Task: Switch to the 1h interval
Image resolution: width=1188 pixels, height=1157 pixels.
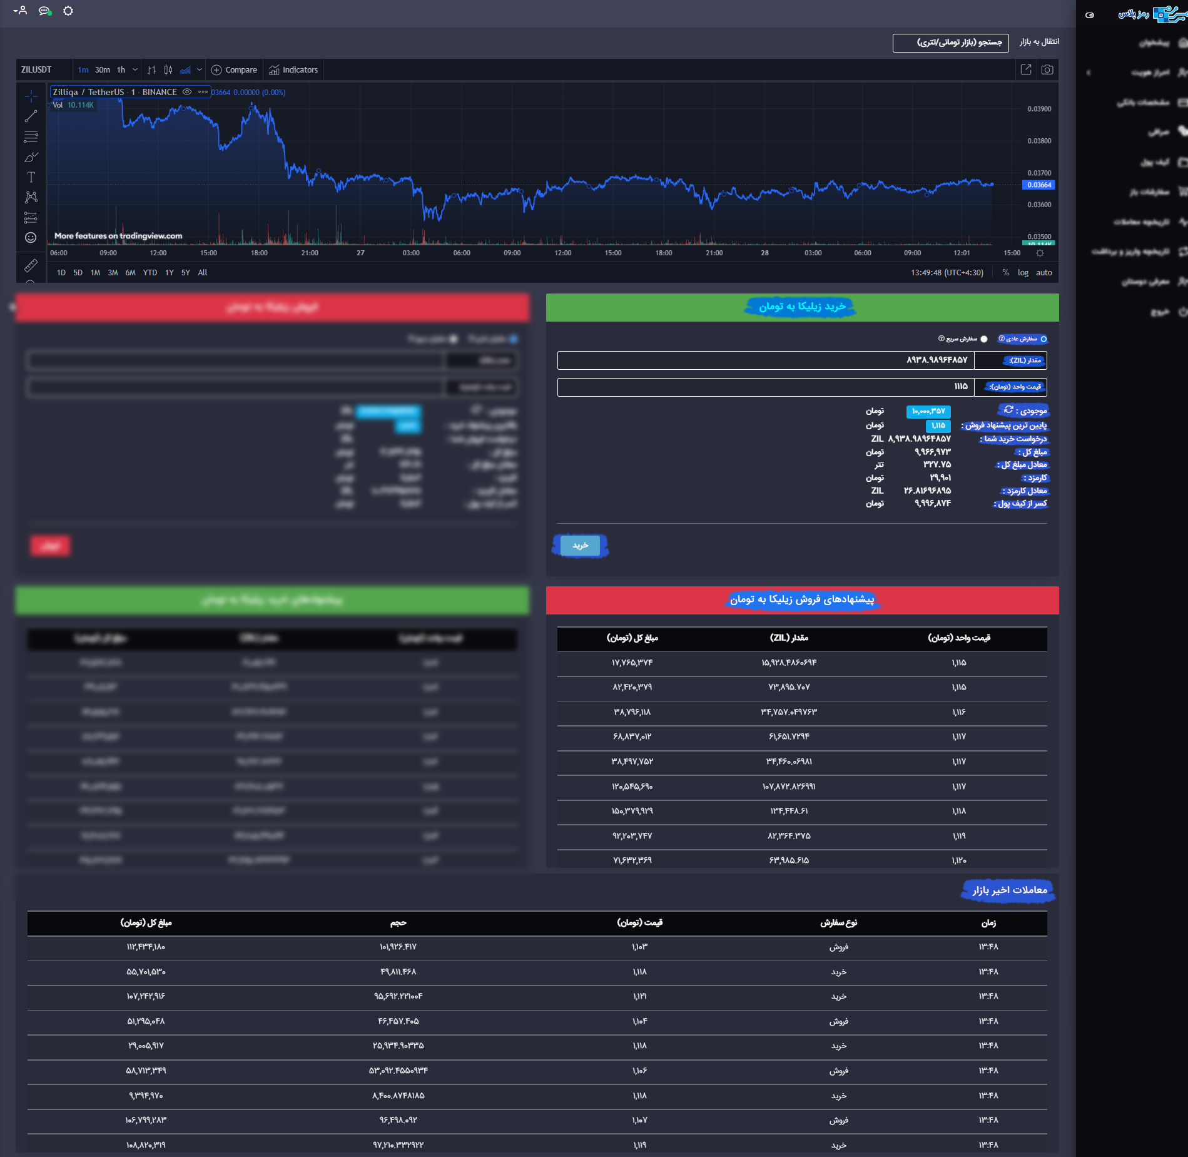Action: pos(121,70)
